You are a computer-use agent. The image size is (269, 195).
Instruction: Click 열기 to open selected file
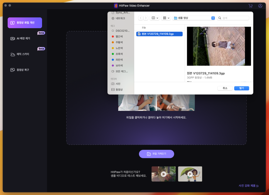click(241, 88)
